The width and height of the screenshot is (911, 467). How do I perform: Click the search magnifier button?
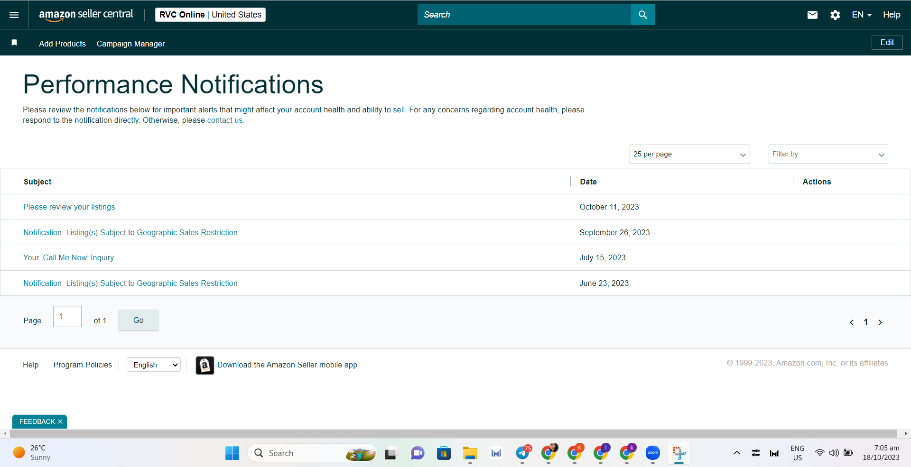tap(642, 15)
